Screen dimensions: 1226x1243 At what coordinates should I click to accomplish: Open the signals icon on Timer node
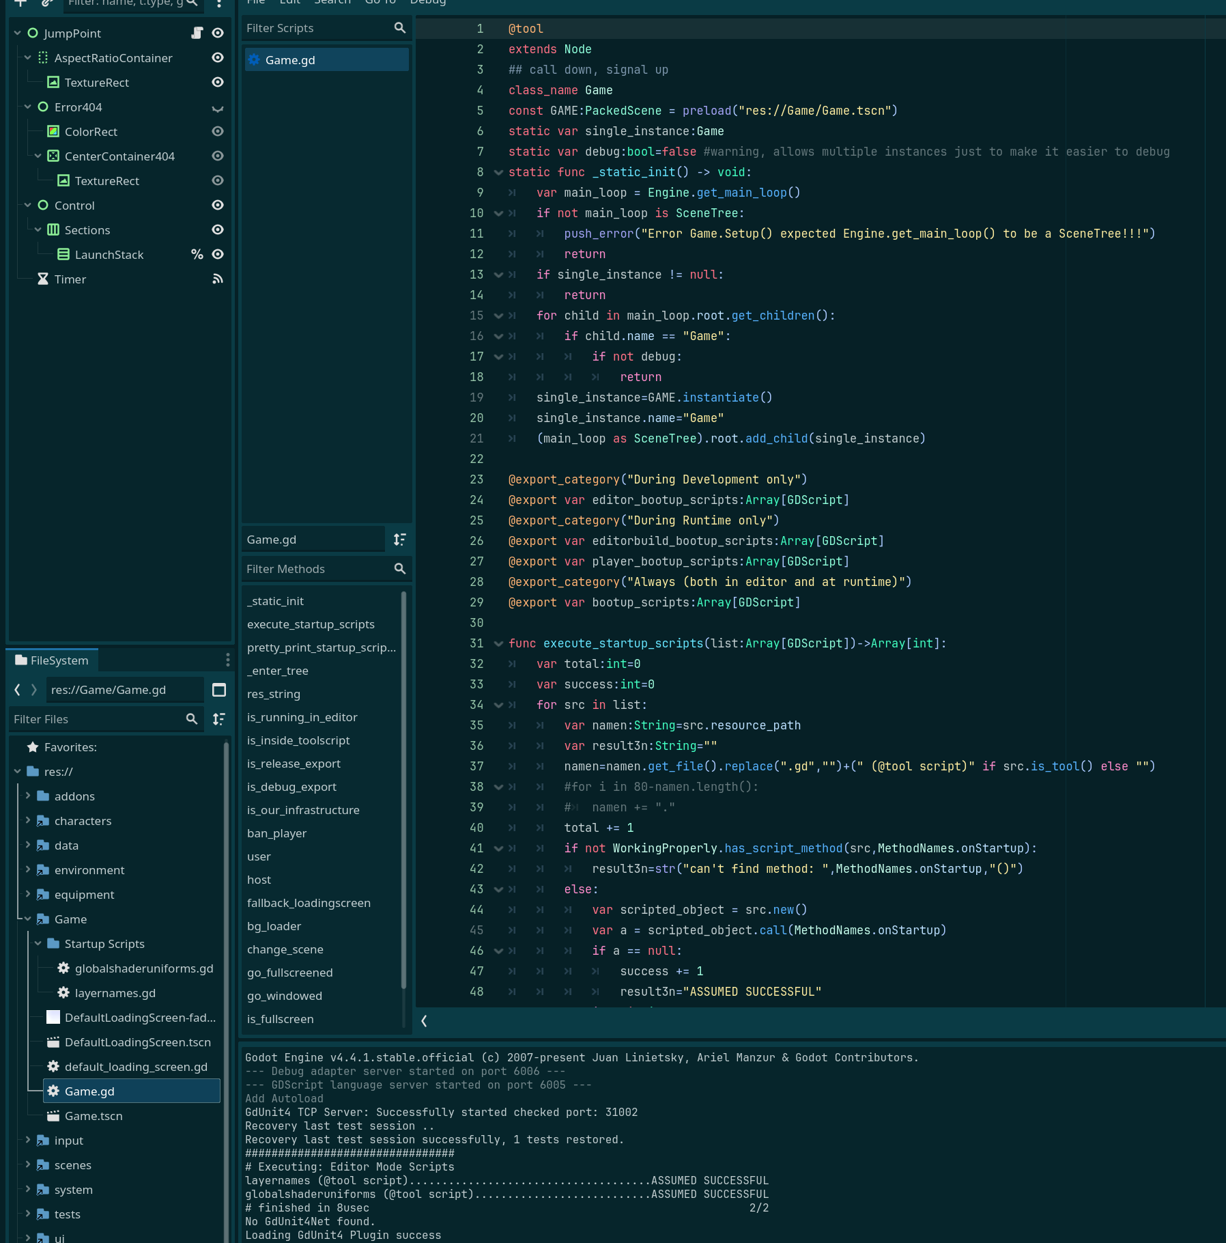tap(218, 279)
